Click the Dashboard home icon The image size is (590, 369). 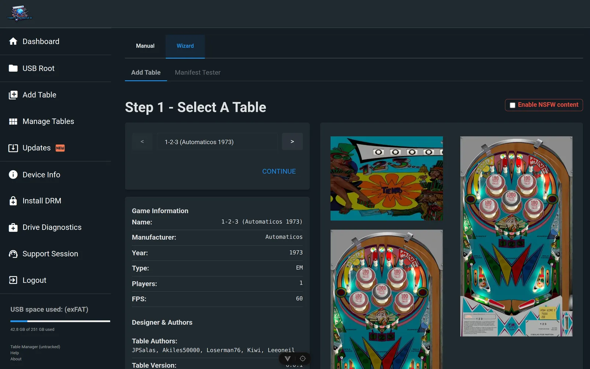[x=13, y=41]
